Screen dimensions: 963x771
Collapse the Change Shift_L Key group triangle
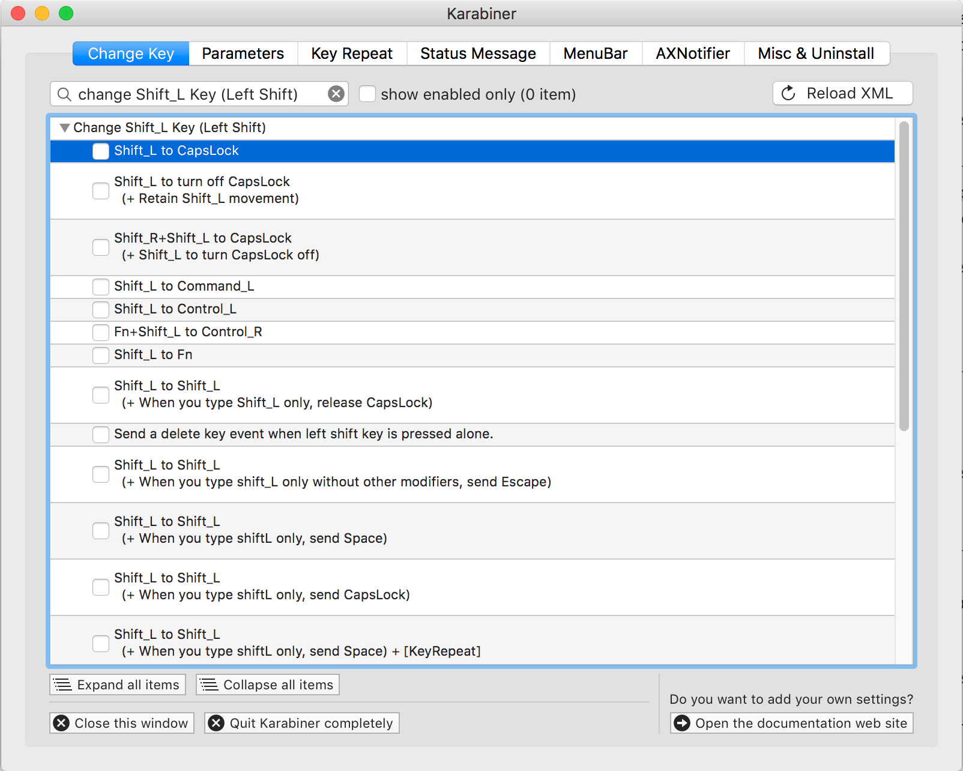[65, 128]
